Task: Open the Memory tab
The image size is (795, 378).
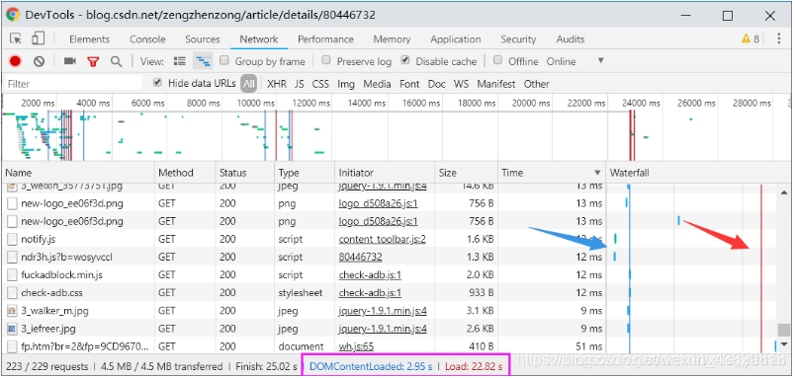Action: 392,38
